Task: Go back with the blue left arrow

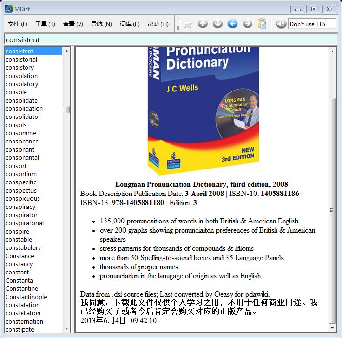Action: [x=233, y=24]
